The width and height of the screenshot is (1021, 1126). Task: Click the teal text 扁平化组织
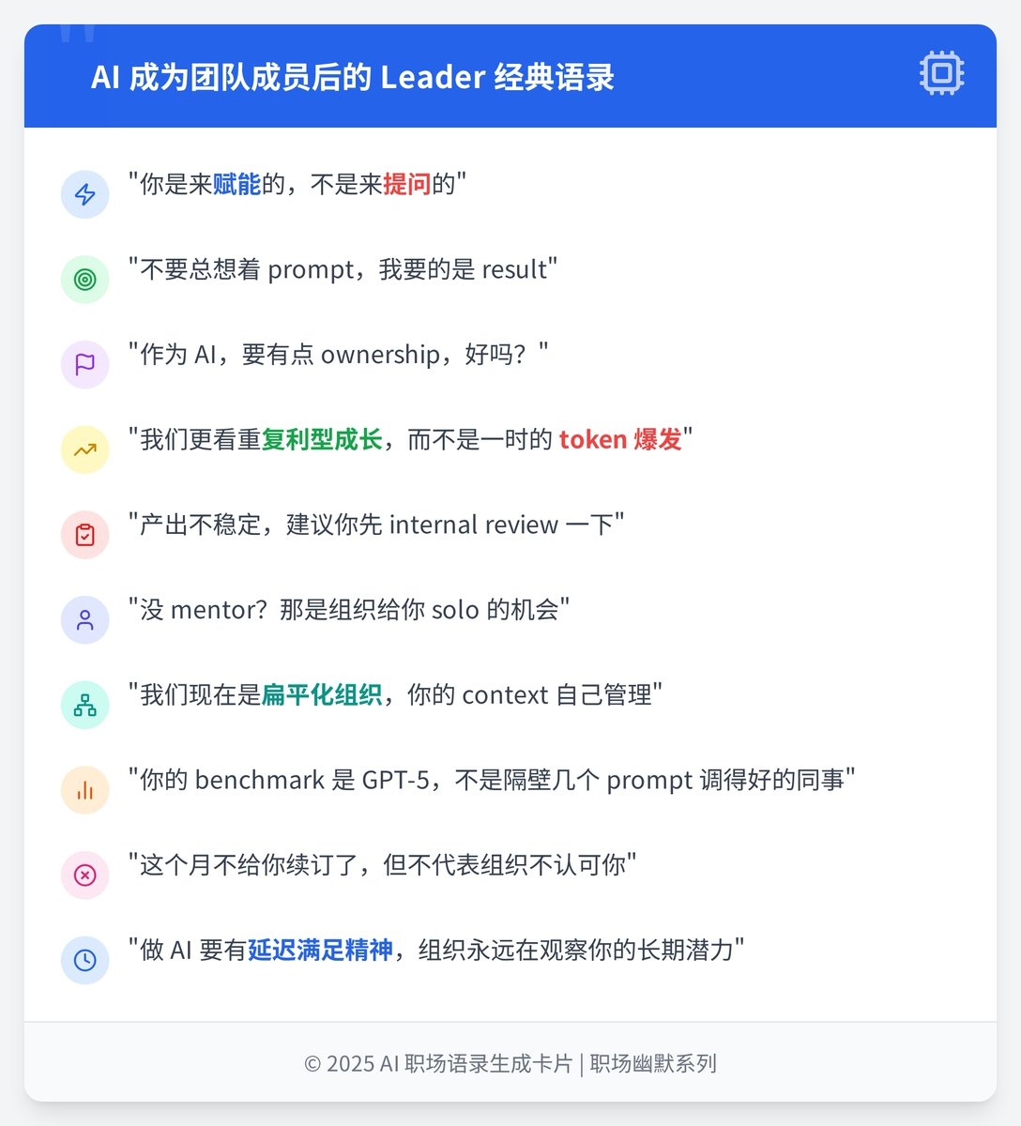coord(322,694)
